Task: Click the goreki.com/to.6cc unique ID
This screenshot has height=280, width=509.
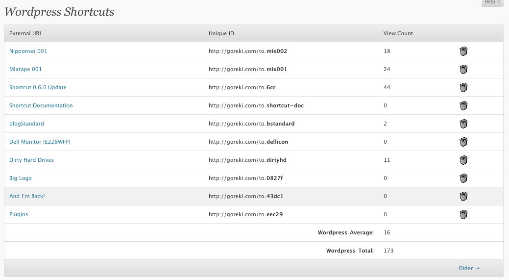Action: (242, 87)
